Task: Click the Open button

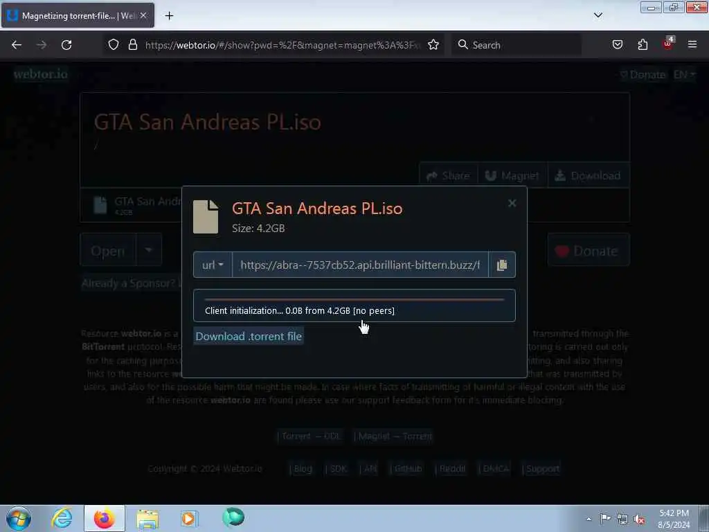Action: coord(107,251)
